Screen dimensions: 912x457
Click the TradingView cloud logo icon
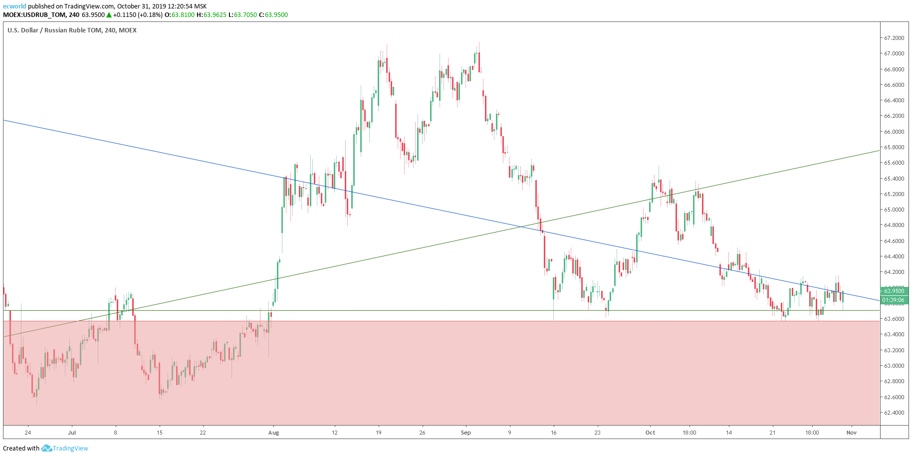tap(46, 448)
